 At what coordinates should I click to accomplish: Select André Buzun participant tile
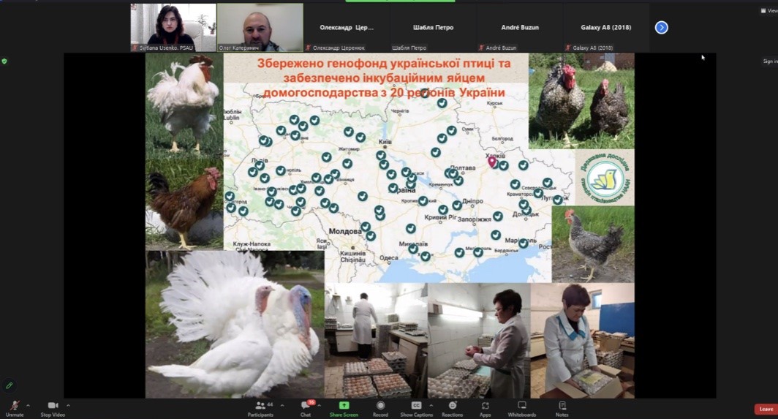[x=519, y=28]
